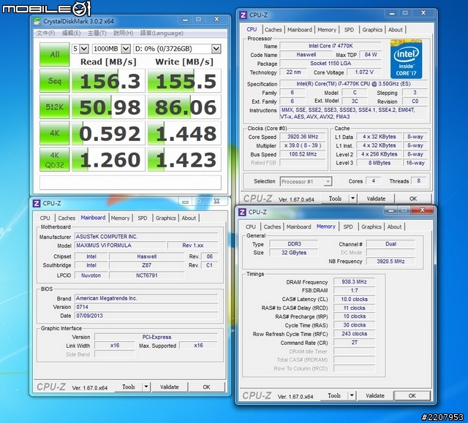468x423 pixels.
Task: Click the 512K read result 50.98
Action: tap(109, 107)
